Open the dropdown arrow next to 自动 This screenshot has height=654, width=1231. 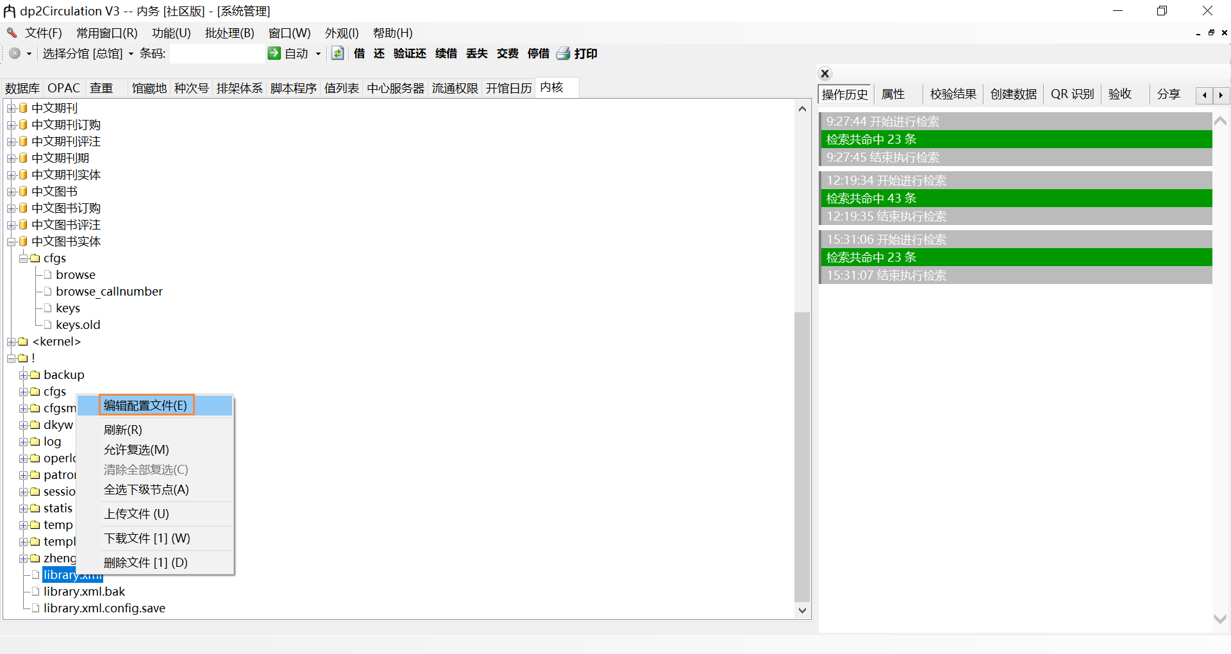318,53
